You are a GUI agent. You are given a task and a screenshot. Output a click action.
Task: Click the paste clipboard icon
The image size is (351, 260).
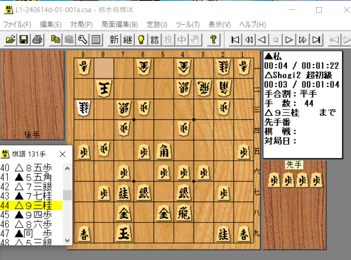[69, 40]
